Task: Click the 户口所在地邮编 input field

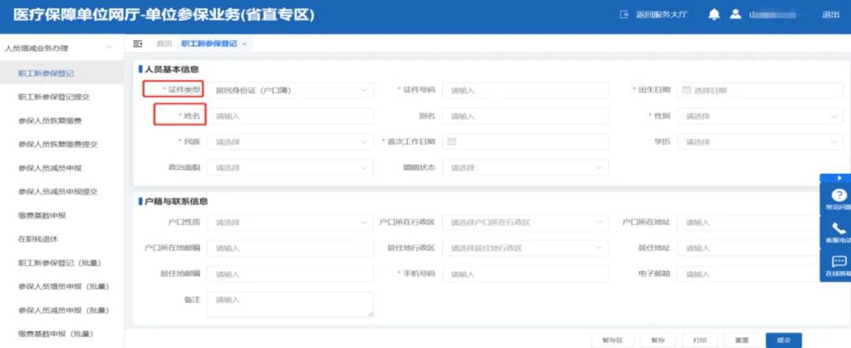Action: click(x=290, y=248)
